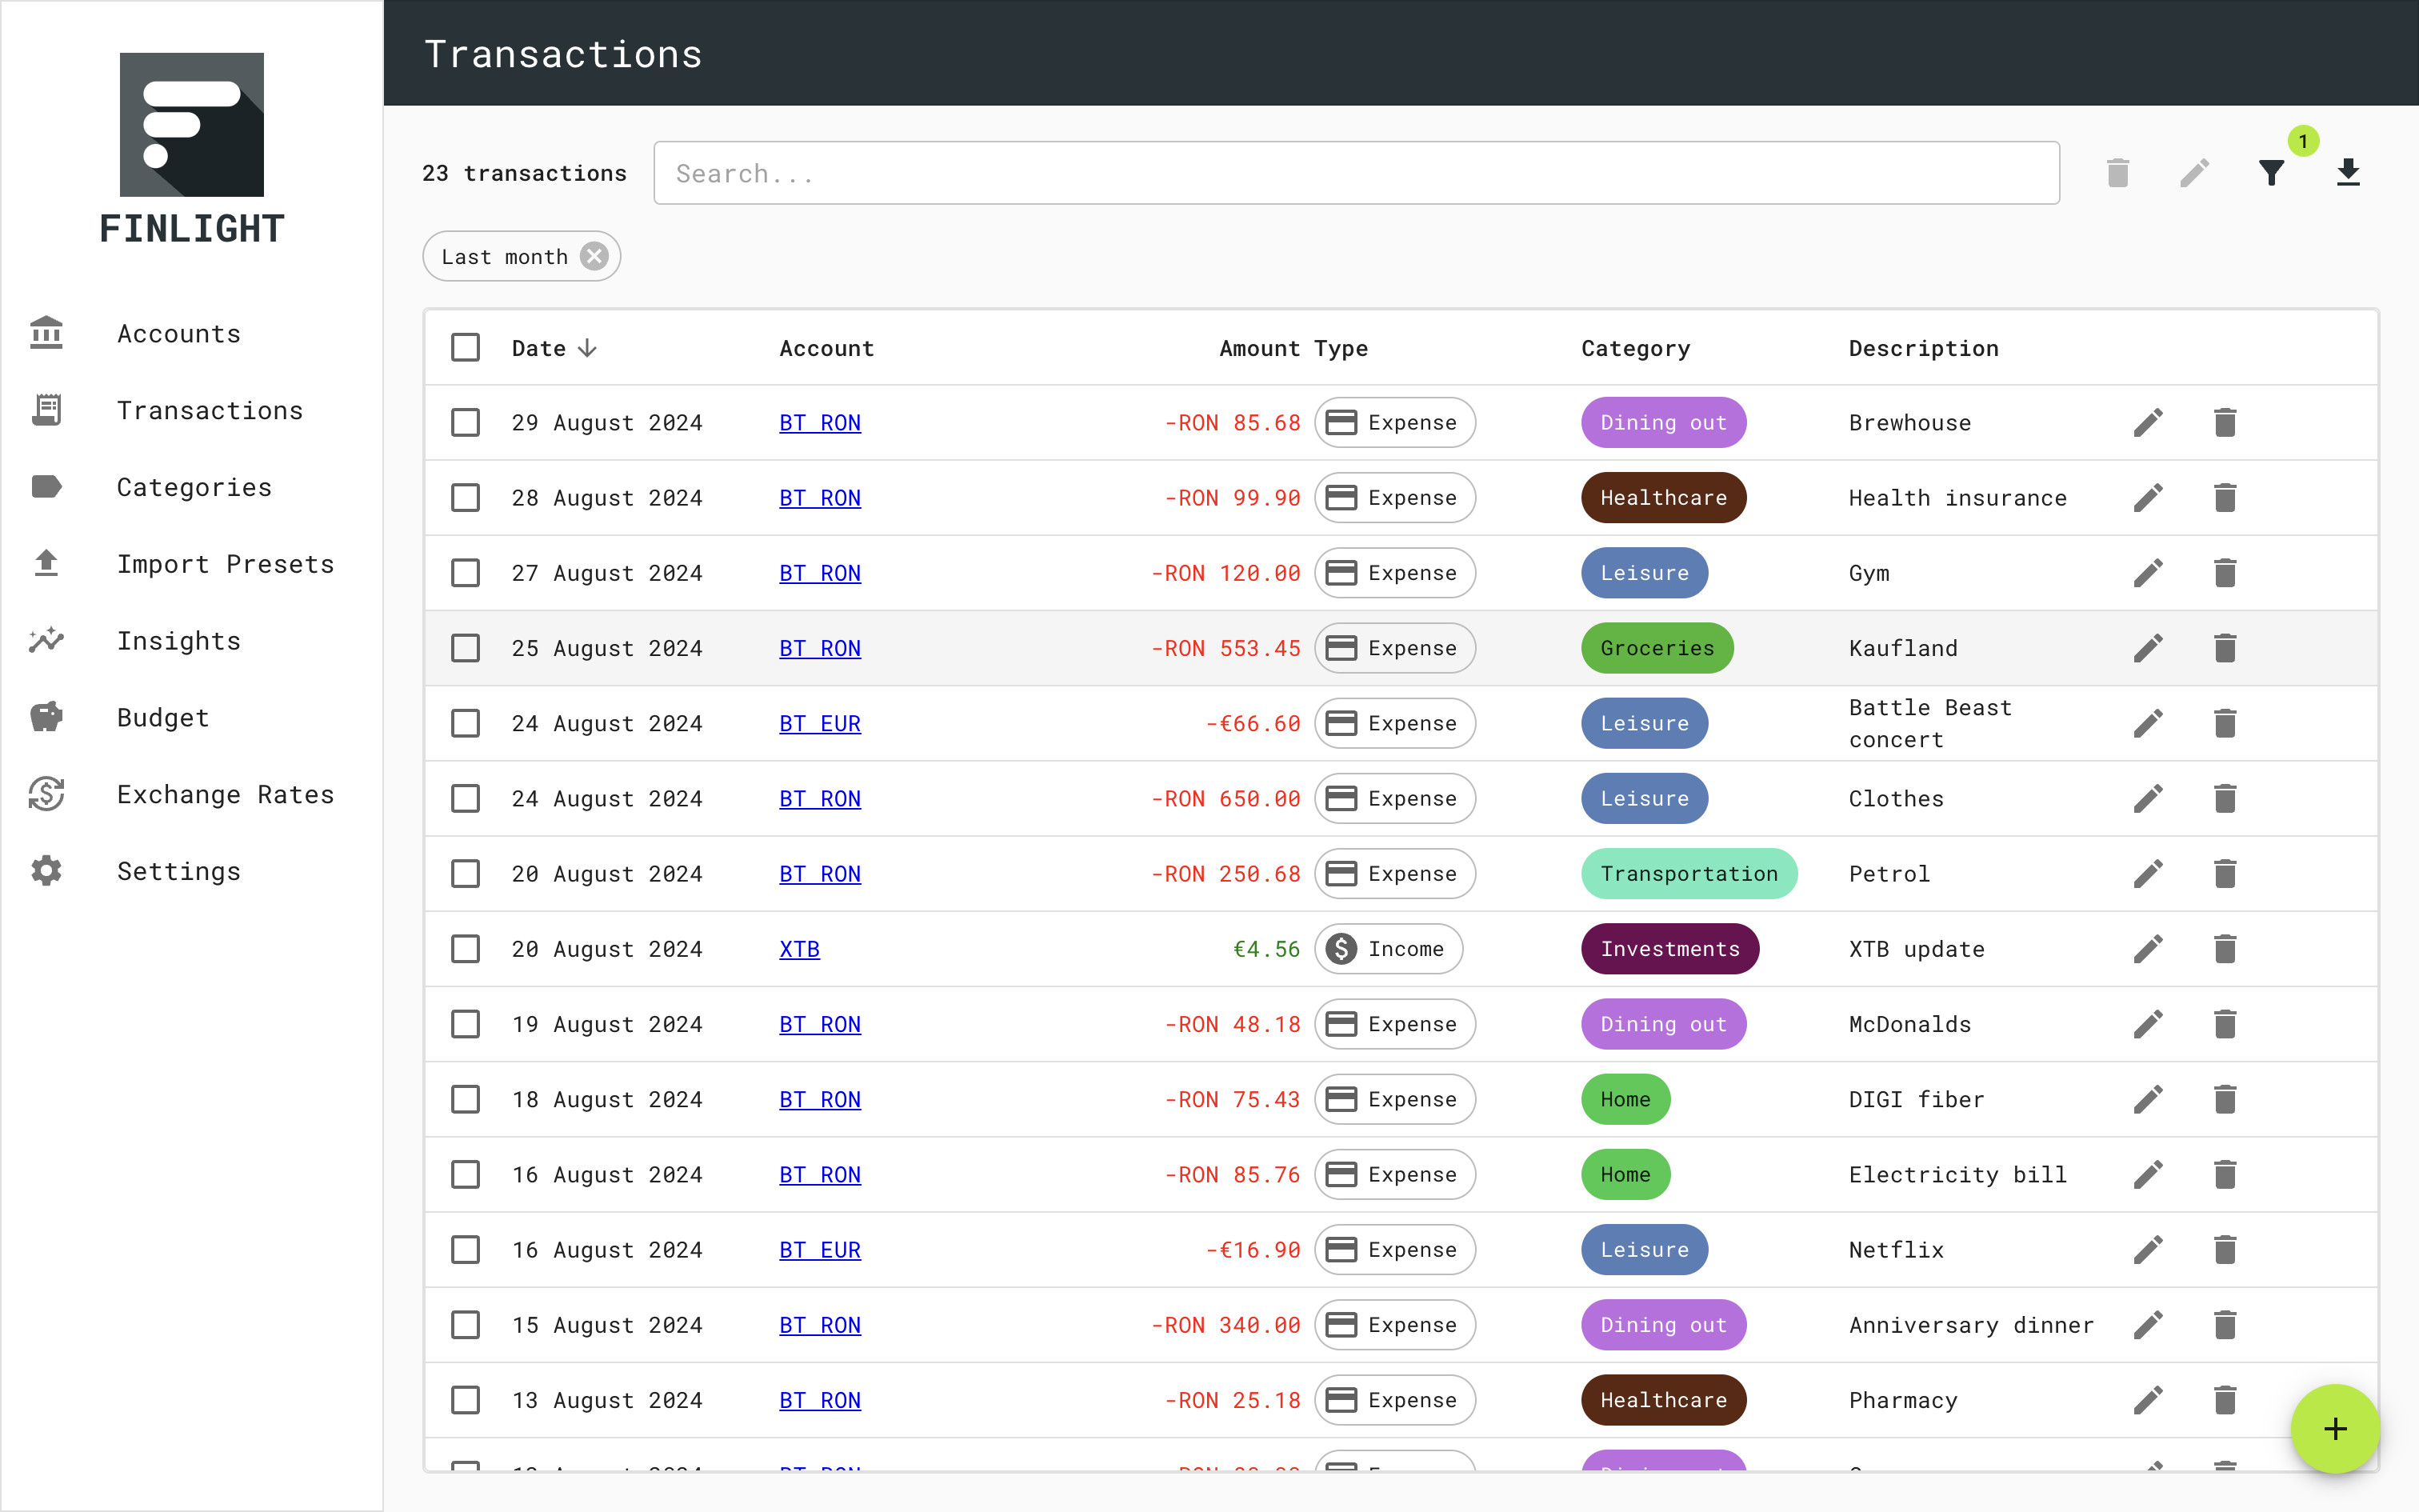Sort by Date column header arrow
This screenshot has width=2419, height=1512.
click(x=588, y=348)
